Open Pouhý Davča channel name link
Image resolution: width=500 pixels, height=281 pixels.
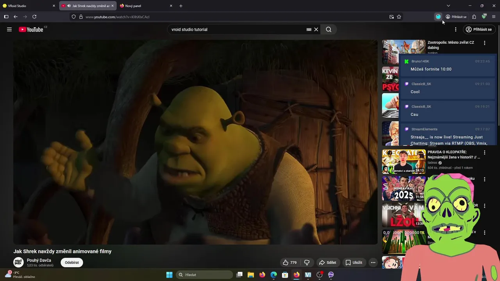[39, 260]
